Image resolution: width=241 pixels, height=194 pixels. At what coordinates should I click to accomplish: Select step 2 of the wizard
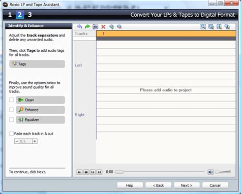20,15
